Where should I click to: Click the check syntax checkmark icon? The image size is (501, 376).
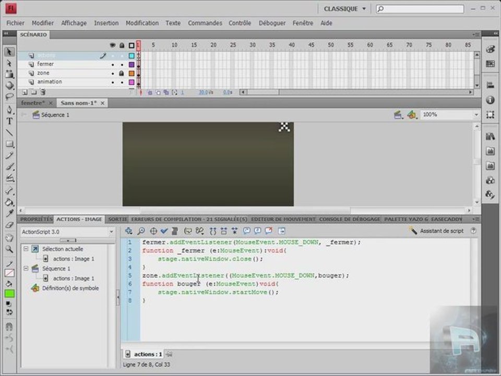[164, 231]
